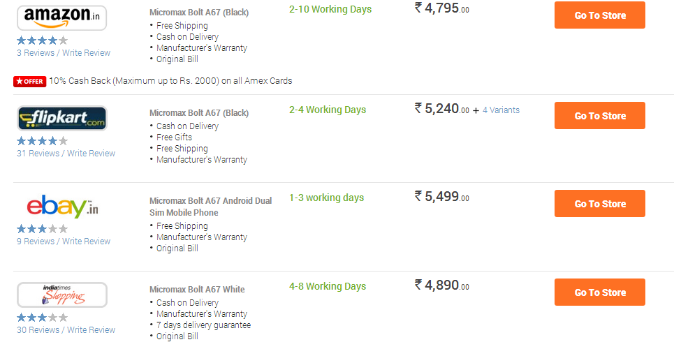
Task: Click the red OFFER badge icon
Action: pyautogui.click(x=29, y=81)
